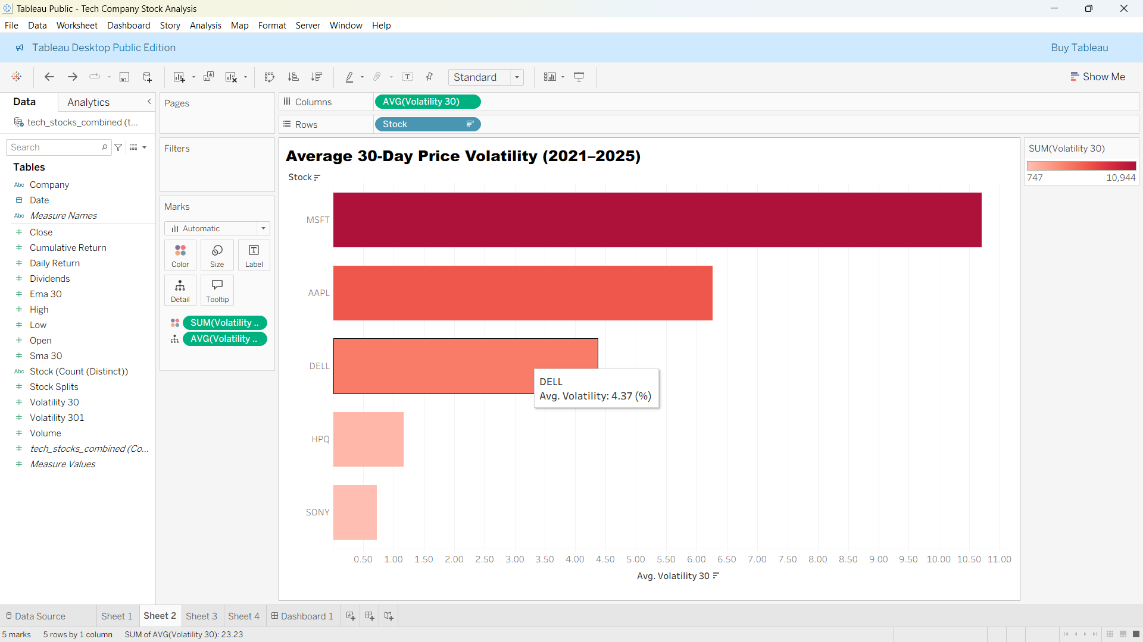Fix the axes with the pin icon
Screen dimensions: 1143x642
[x=429, y=77]
